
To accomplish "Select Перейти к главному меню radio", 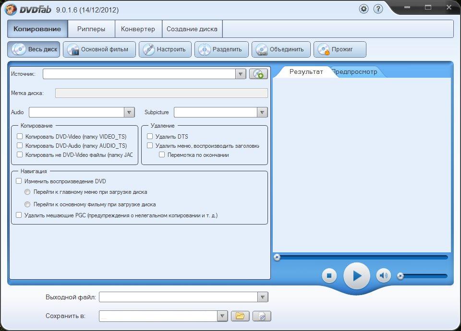I will pyautogui.click(x=27, y=192).
